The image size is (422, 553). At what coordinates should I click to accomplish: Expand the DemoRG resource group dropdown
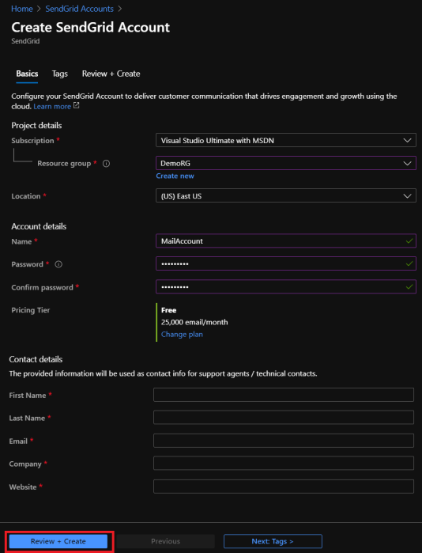coord(285,163)
